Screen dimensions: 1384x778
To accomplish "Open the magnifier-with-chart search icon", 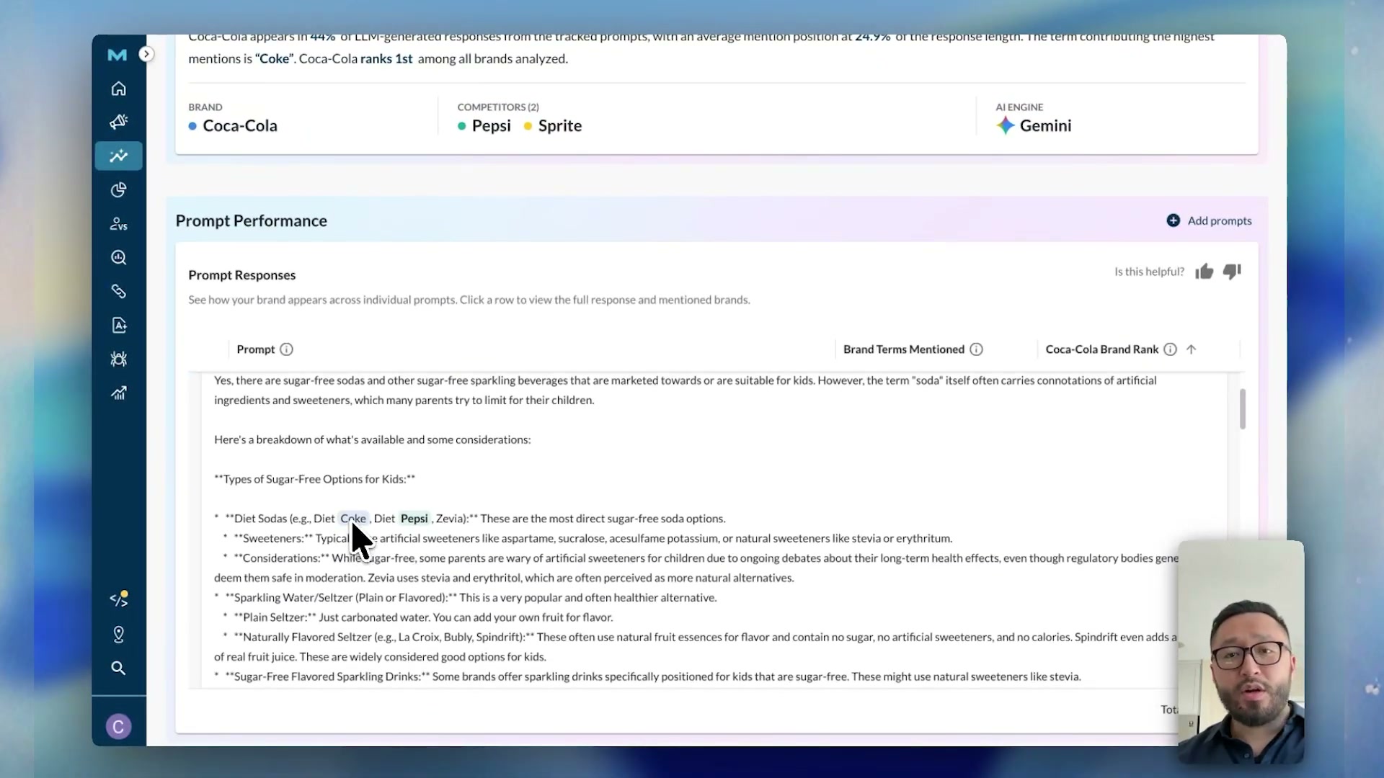I will [x=119, y=257].
